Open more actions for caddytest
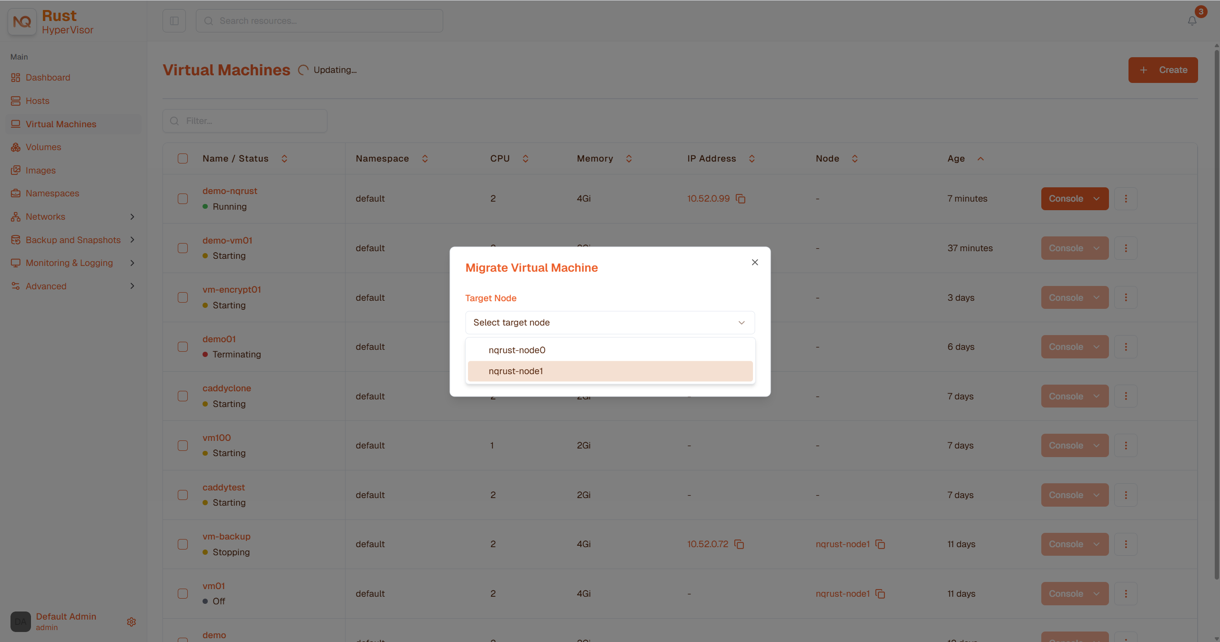Viewport: 1220px width, 642px height. point(1126,495)
